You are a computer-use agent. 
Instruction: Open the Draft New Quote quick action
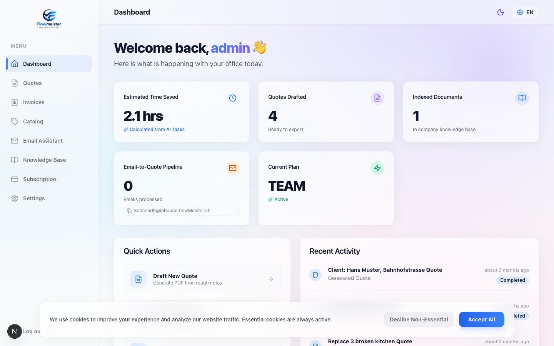202,279
